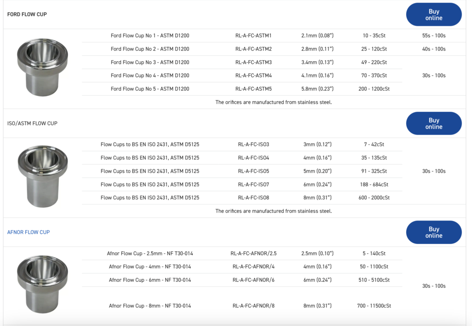Click Buy online button for ISO/ASTM Flow Cup
Viewport: 472px width, 326px height.
433,123
